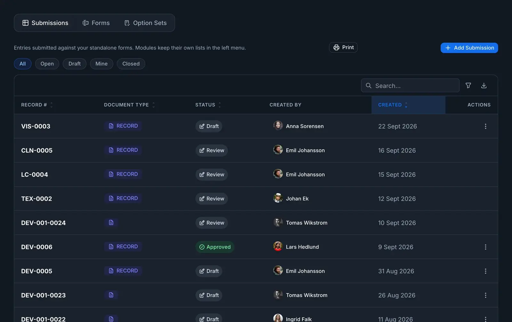This screenshot has height=322, width=512.
Task: Sort by Status column header
Action: coord(208,105)
